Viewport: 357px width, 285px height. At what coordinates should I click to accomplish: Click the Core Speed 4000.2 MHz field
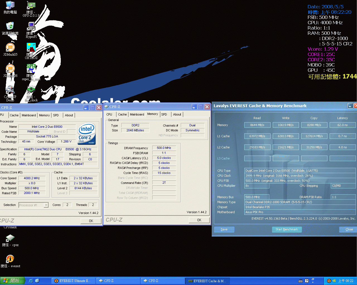32,178
